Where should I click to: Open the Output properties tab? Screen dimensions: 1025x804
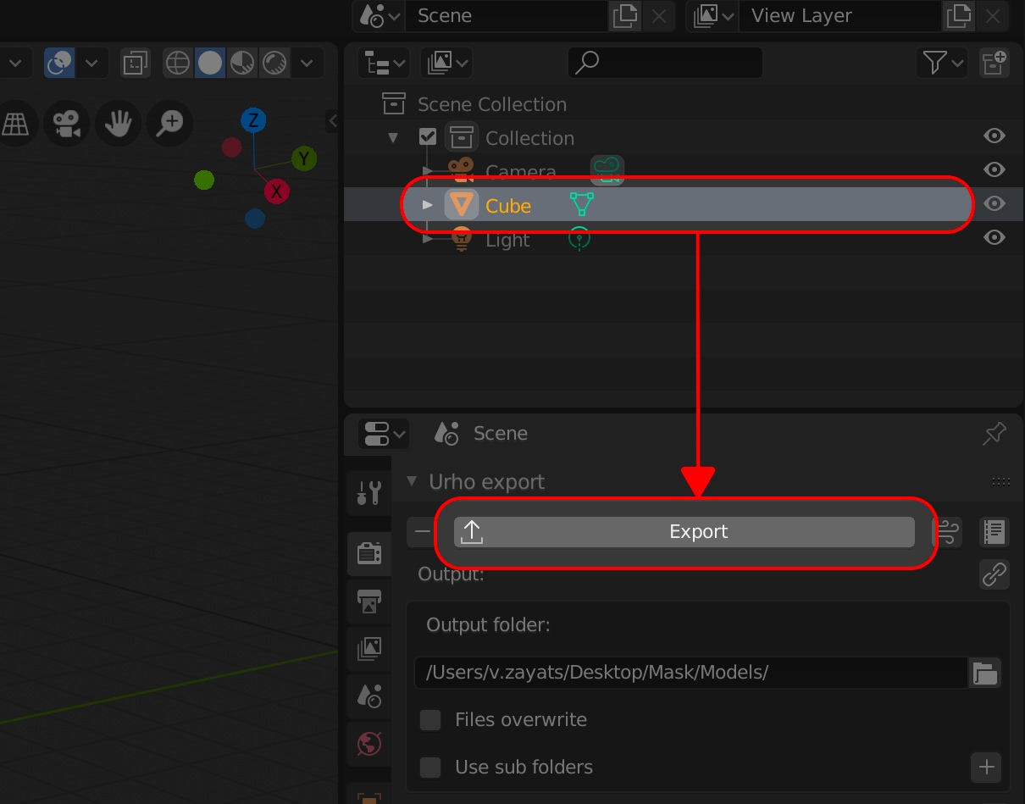369,602
